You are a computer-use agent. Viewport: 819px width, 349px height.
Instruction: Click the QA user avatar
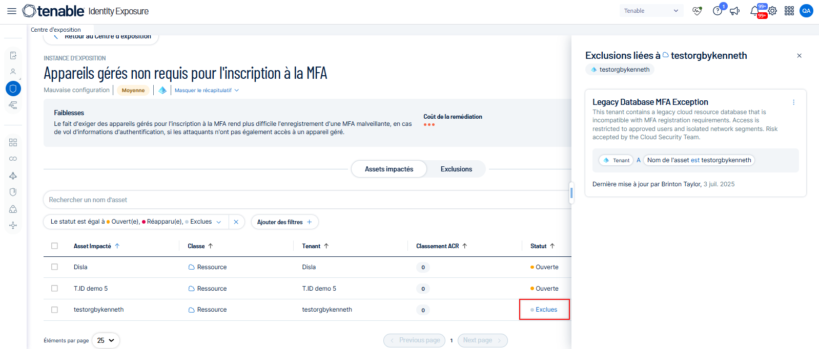pos(806,11)
